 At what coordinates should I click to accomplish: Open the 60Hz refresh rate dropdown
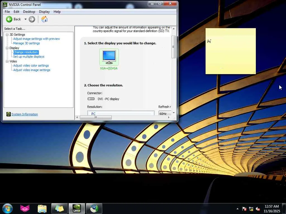coord(165,113)
